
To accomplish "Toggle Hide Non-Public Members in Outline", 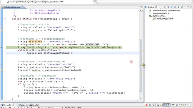I will [178, 7].
